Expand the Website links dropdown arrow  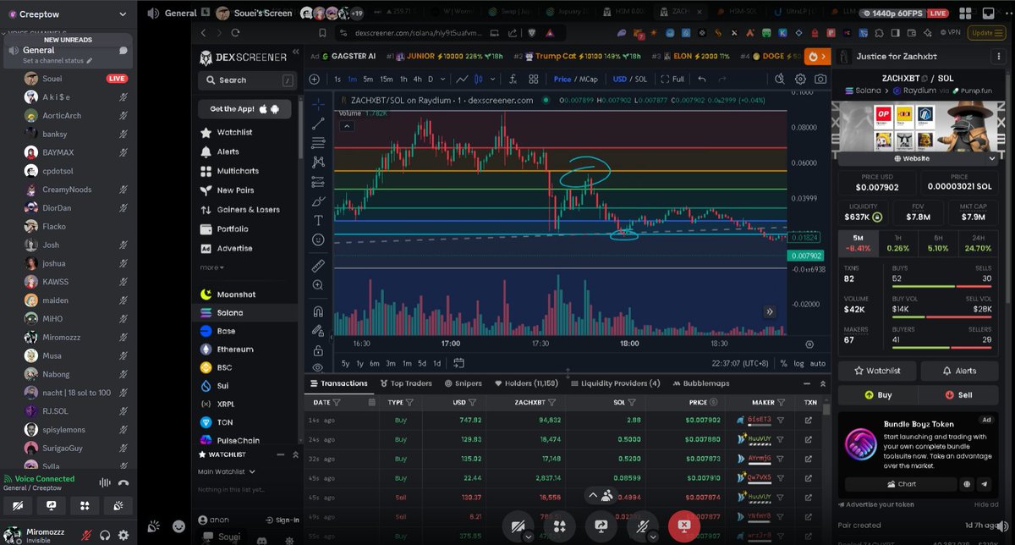tap(992, 158)
